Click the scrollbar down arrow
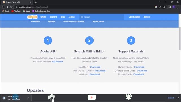181x102 pixels. point(180,93)
